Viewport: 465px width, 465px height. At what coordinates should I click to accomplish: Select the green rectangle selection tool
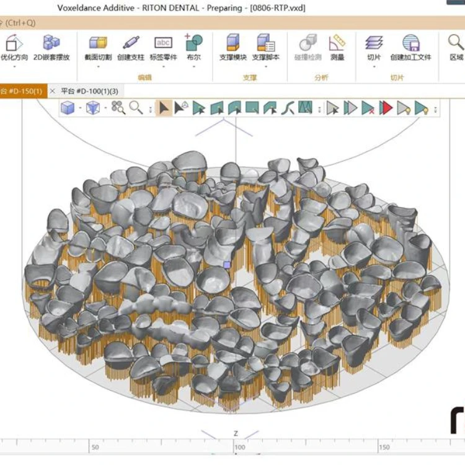click(x=252, y=107)
